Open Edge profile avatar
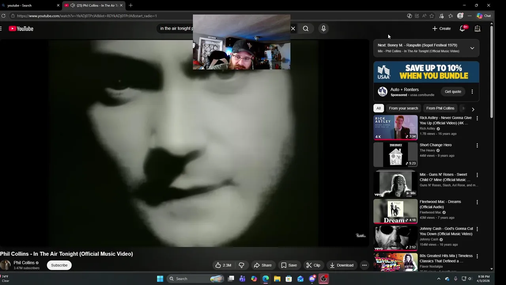The image size is (506, 285). point(460,16)
